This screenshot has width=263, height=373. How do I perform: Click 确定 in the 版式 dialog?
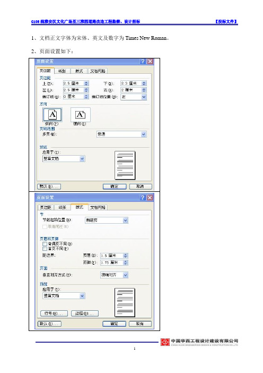(114, 324)
